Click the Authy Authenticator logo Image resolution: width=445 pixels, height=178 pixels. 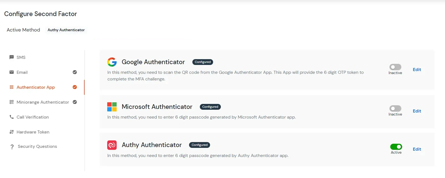point(112,145)
